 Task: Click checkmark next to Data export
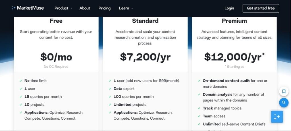(110, 89)
